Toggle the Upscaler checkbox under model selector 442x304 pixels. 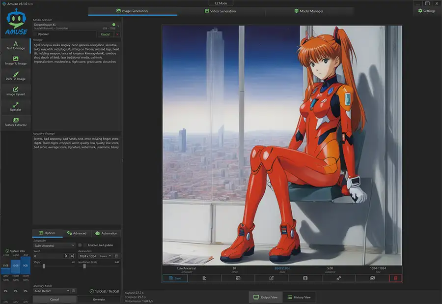click(35, 34)
